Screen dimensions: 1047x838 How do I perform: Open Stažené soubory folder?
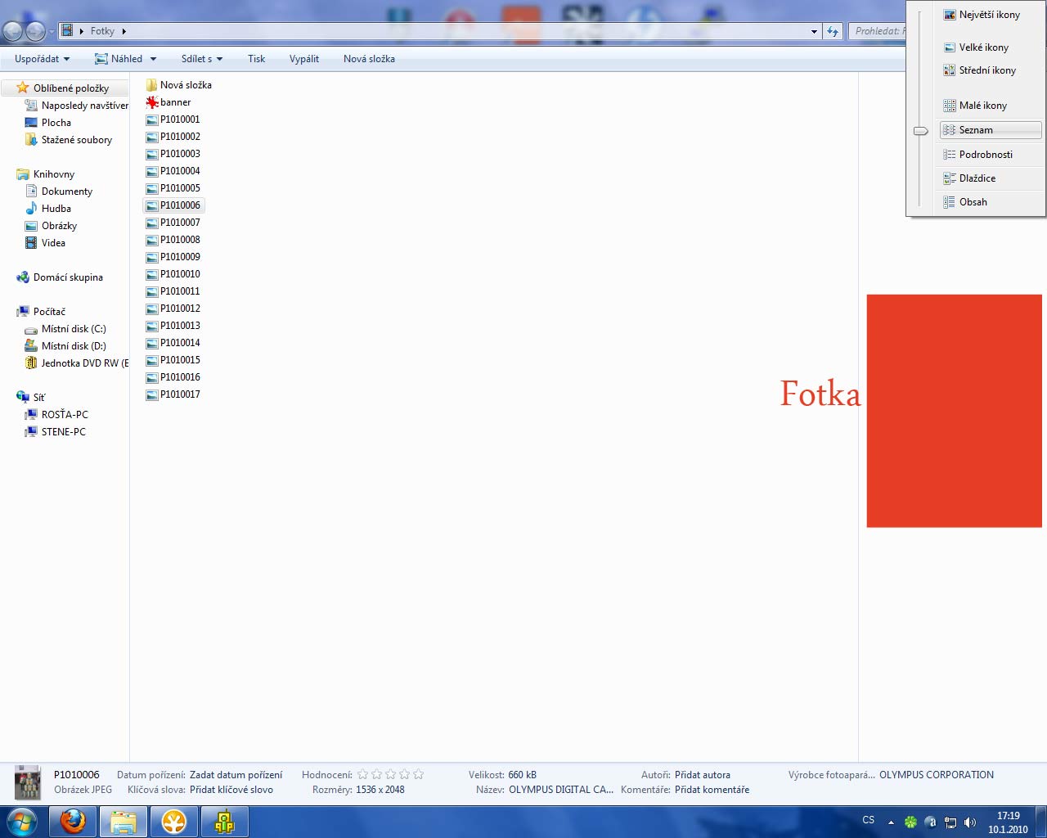[69, 140]
